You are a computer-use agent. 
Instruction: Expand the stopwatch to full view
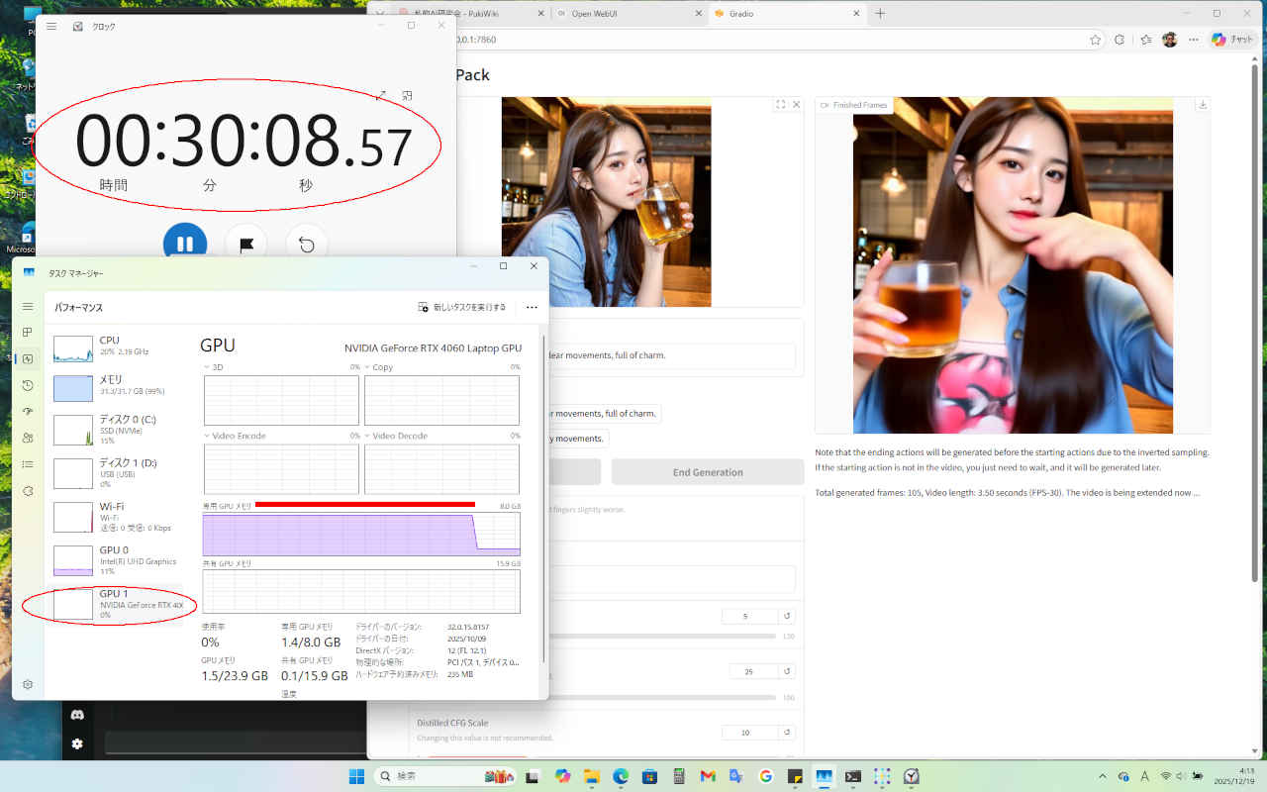point(381,96)
